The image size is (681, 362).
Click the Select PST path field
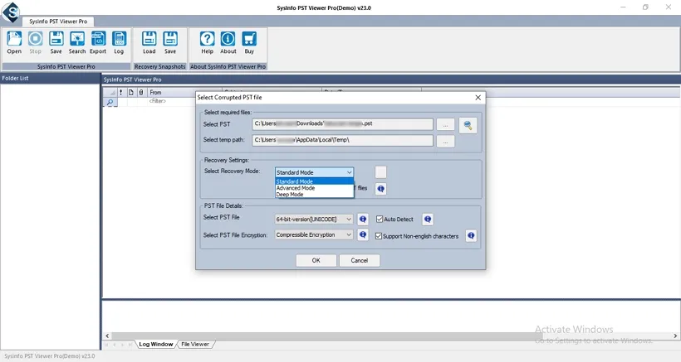343,124
